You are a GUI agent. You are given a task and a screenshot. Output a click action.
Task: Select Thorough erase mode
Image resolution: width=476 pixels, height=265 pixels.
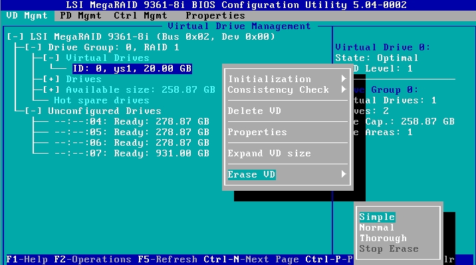pyautogui.click(x=383, y=238)
